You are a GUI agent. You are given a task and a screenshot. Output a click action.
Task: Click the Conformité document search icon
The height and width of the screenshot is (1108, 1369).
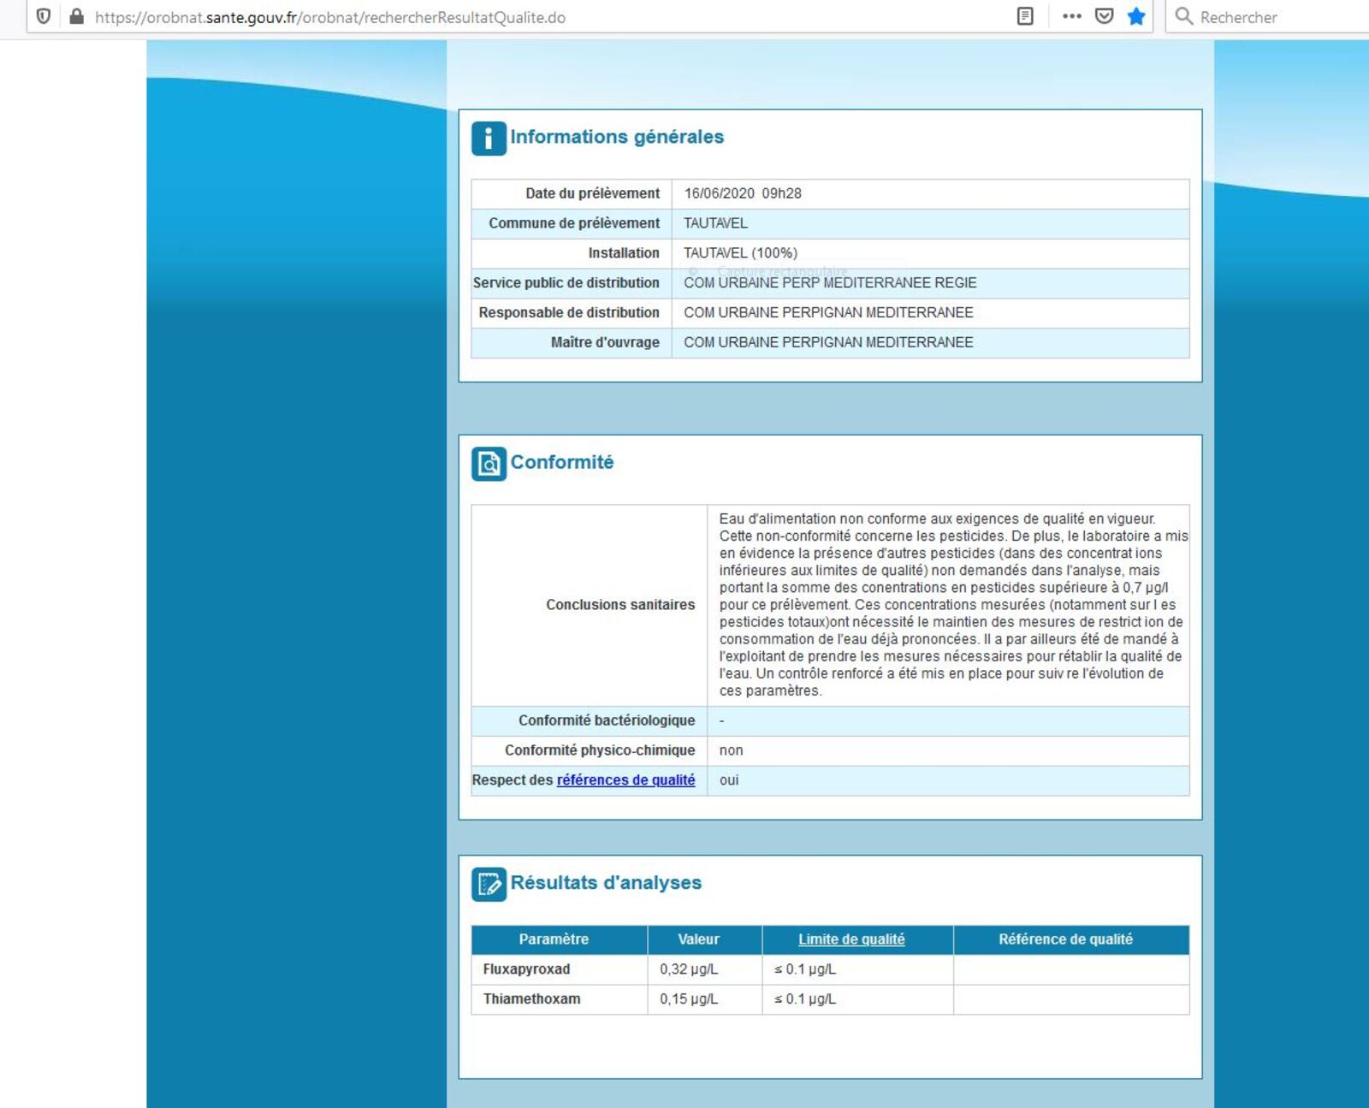point(489,464)
